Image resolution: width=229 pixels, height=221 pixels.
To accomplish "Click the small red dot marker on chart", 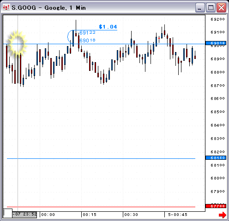I will point(159,38).
